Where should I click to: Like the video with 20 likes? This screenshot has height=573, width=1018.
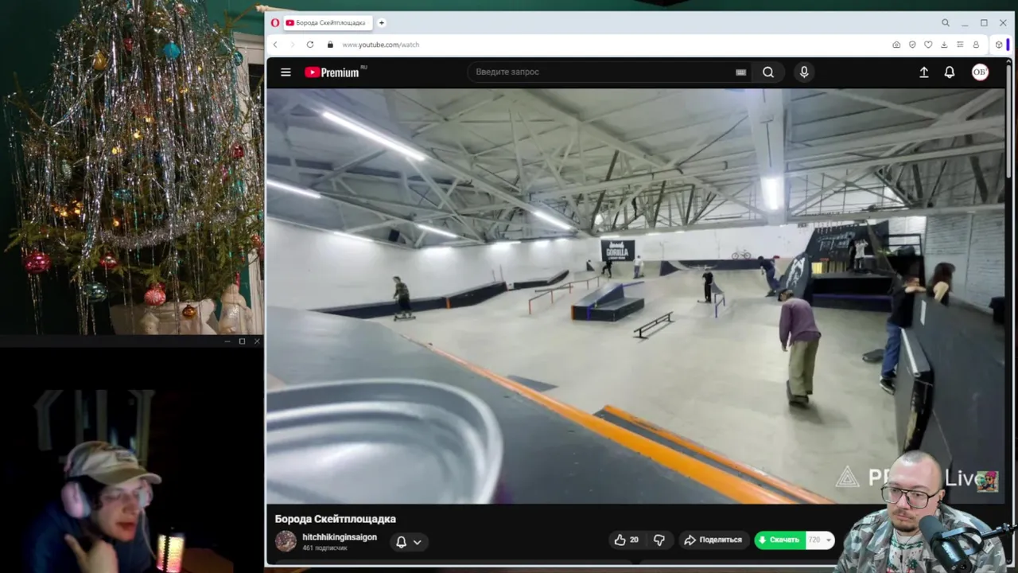627,540
